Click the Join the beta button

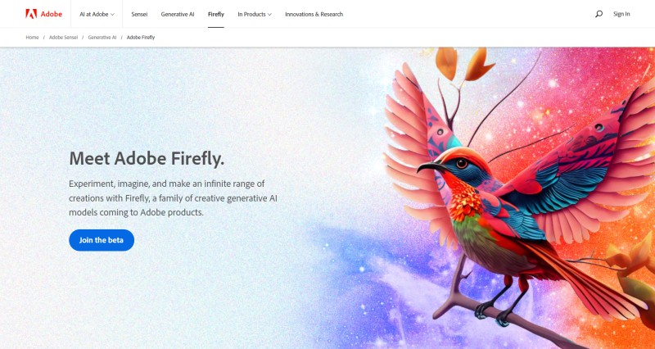(x=102, y=240)
